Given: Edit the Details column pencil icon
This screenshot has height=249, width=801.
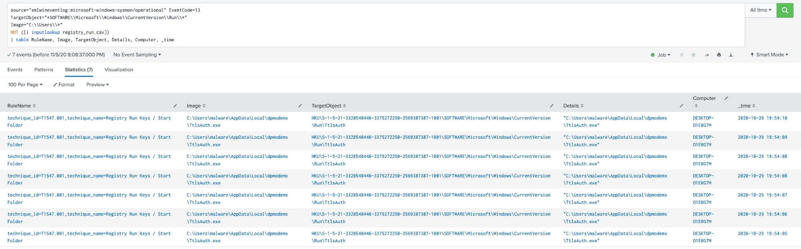Looking at the screenshot, I should coord(682,106).
